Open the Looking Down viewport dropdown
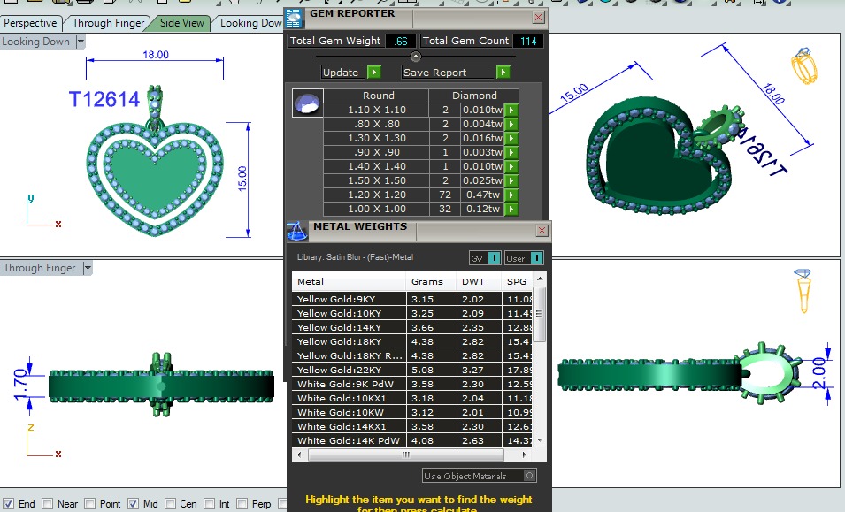The height and width of the screenshot is (512, 845). pyautogui.click(x=80, y=42)
